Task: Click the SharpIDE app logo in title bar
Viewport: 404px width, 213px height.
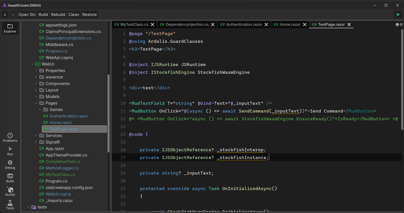Action: tap(4, 5)
